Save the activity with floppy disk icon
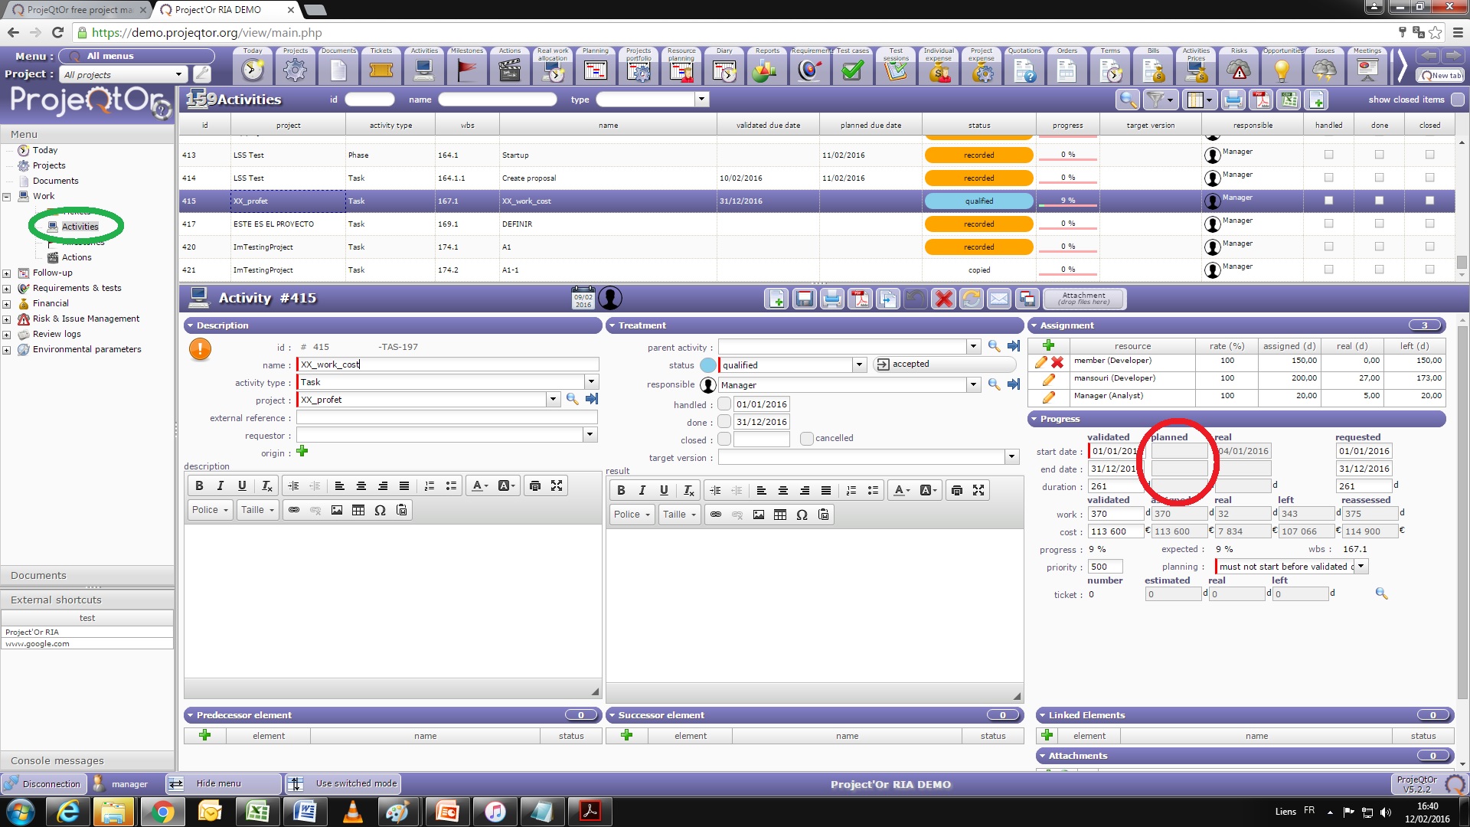 (x=804, y=299)
